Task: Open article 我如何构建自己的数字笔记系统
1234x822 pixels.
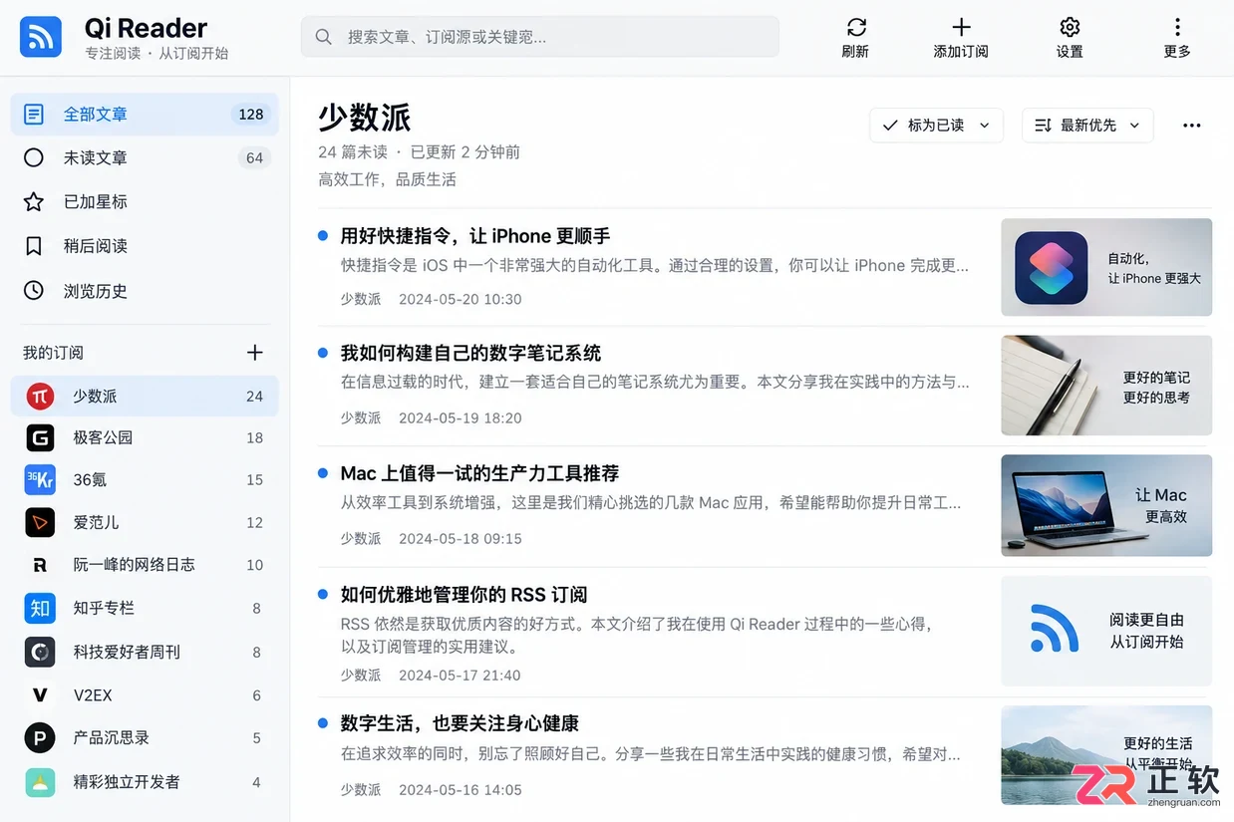Action: pyautogui.click(x=470, y=353)
